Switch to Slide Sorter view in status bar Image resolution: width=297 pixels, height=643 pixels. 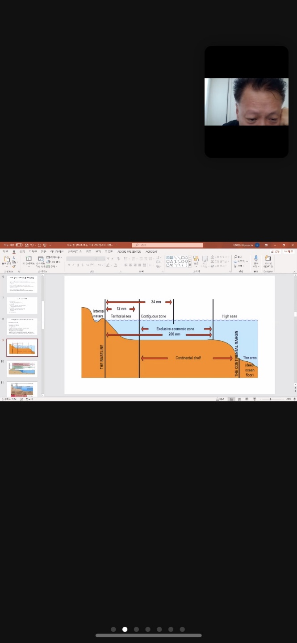point(239,399)
